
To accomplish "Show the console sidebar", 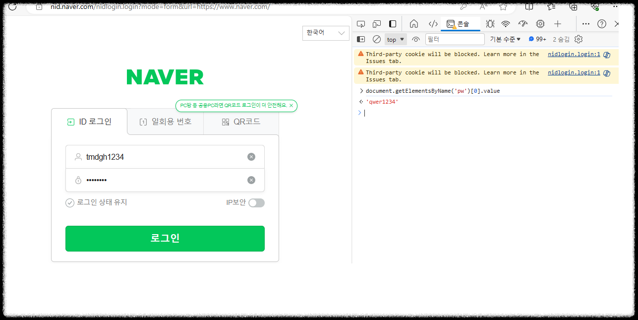I will tap(361, 39).
